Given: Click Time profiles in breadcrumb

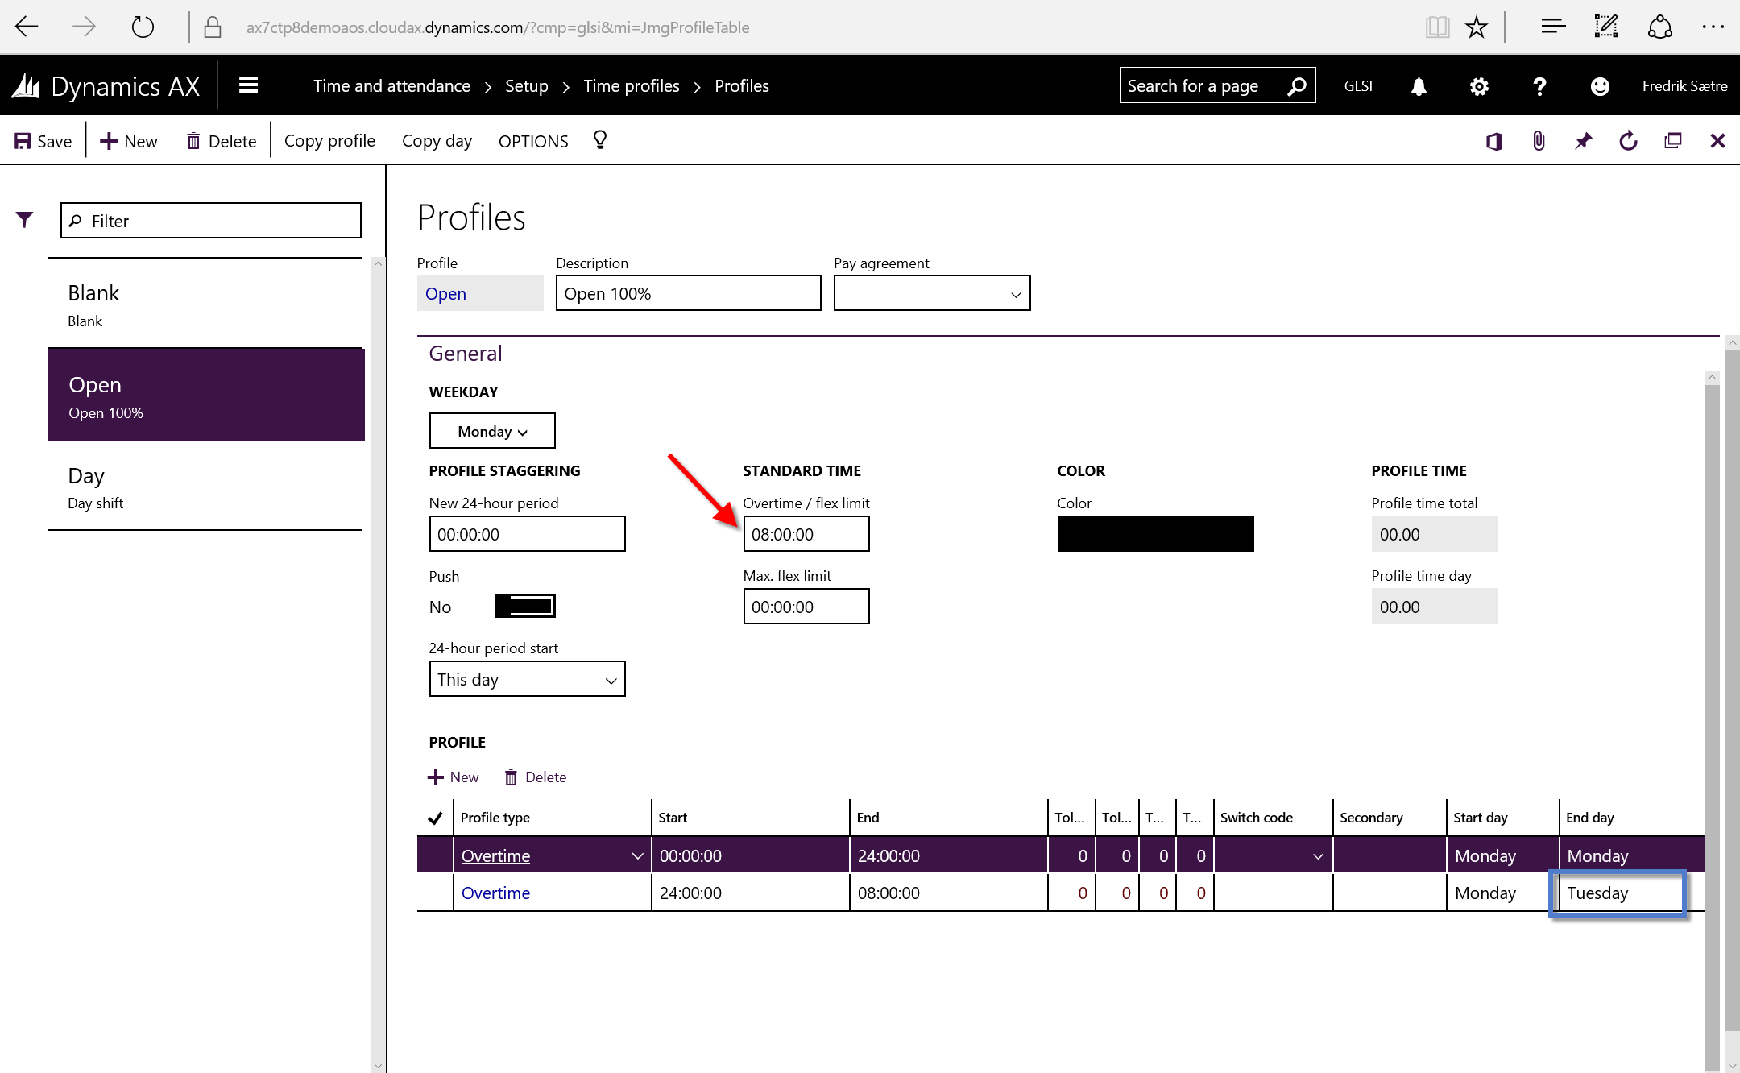Looking at the screenshot, I should (x=631, y=86).
